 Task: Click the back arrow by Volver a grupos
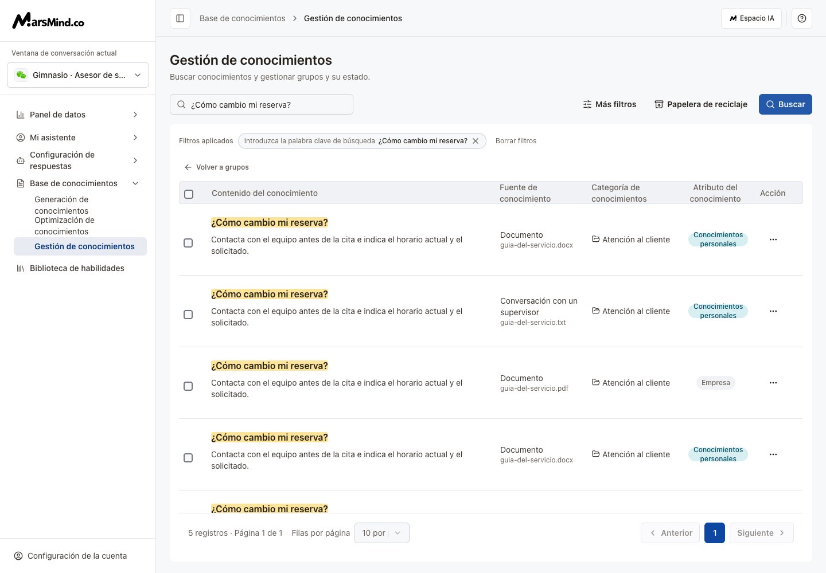click(x=188, y=167)
